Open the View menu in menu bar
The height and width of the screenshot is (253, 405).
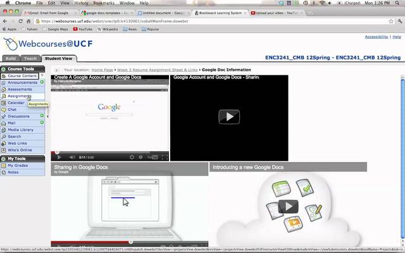coord(65,3)
